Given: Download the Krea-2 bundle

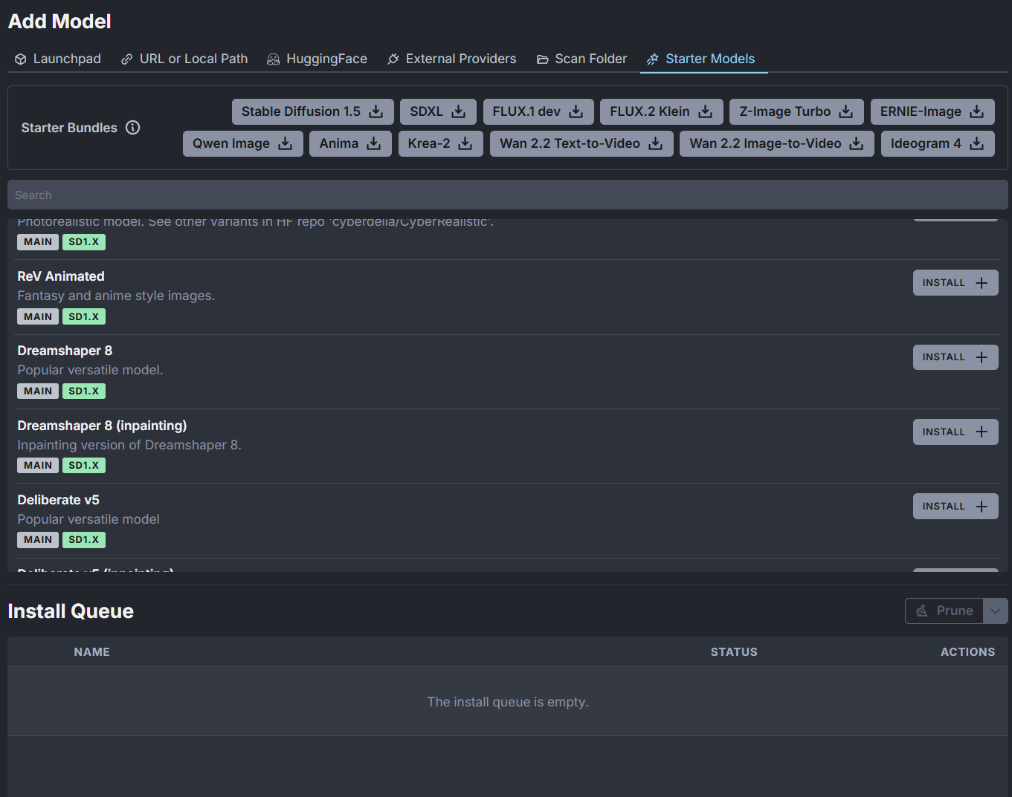Looking at the screenshot, I should pos(440,143).
